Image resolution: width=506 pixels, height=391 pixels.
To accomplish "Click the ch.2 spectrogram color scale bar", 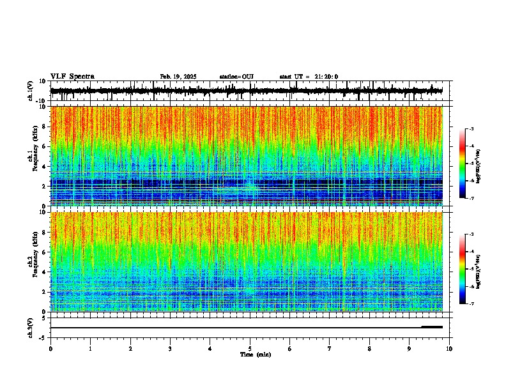I will tap(463, 269).
